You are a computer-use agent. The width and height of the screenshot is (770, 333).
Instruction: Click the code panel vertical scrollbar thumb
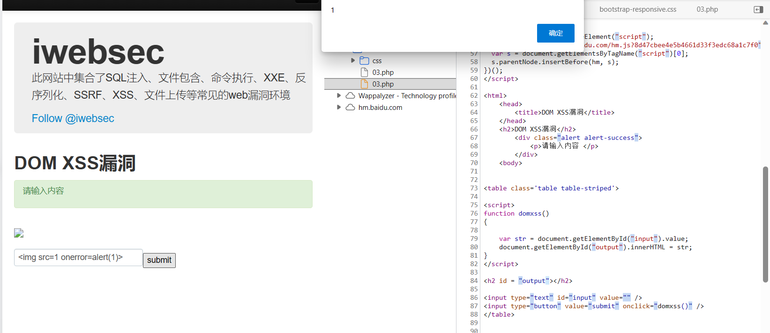pos(766,224)
